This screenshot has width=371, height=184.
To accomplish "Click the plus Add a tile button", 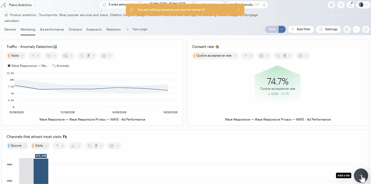I will click(x=361, y=176).
